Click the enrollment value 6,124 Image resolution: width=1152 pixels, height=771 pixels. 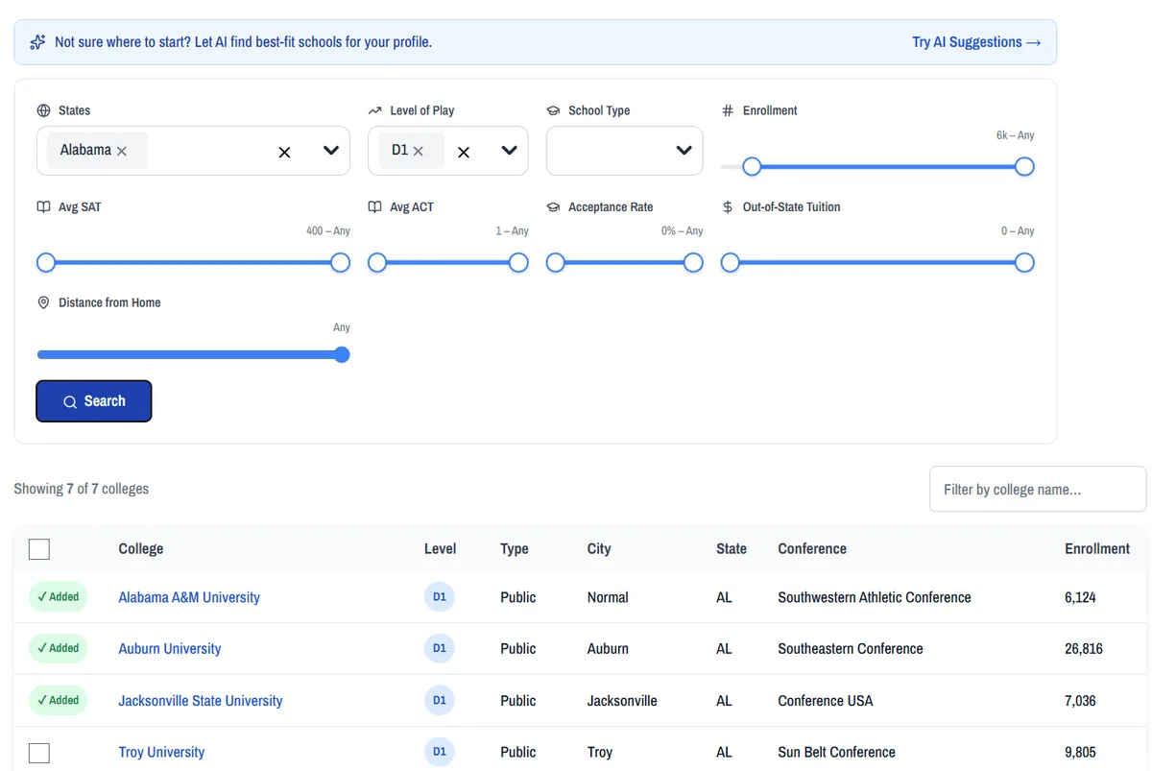[x=1080, y=597]
